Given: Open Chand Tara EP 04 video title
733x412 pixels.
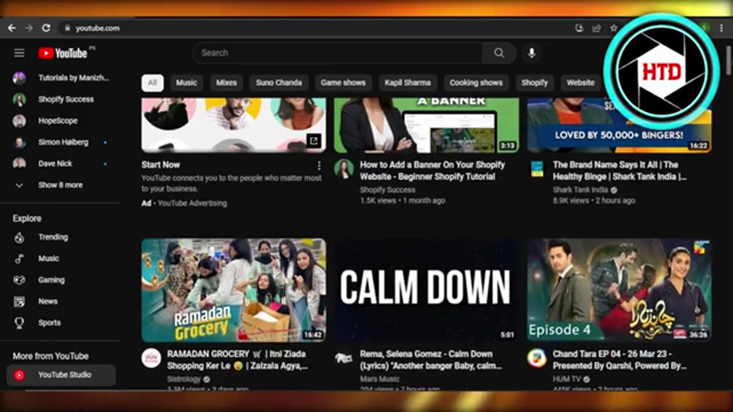Looking at the screenshot, I should (x=620, y=360).
